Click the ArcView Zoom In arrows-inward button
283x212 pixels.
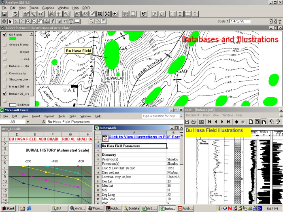pyautogui.click(x=100, y=14)
